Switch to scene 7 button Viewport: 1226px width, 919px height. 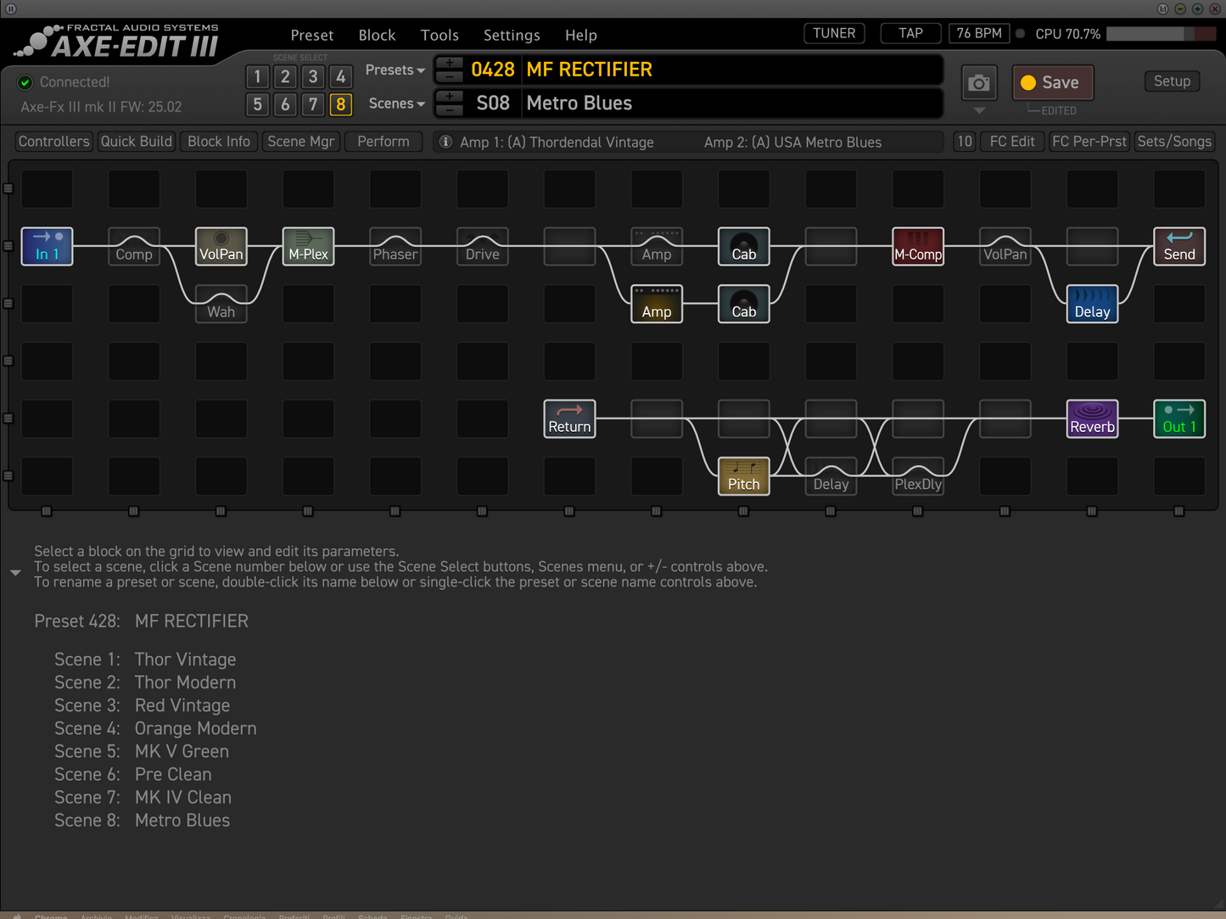(313, 104)
